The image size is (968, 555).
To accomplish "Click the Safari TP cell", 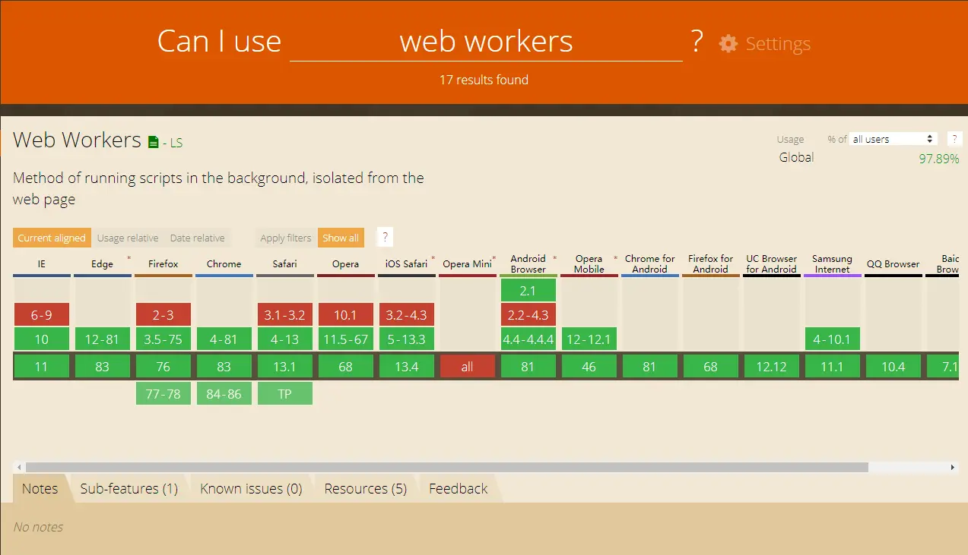I will coord(285,394).
